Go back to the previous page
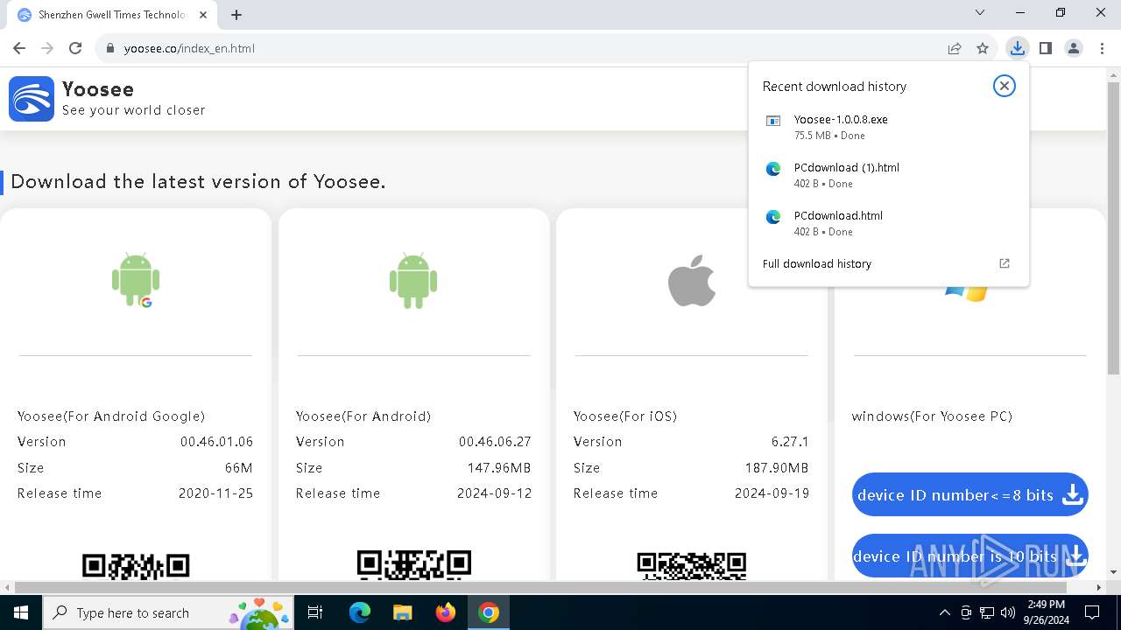Viewport: 1121px width, 630px height. point(19,48)
